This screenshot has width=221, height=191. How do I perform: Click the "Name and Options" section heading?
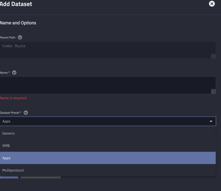pyautogui.click(x=18, y=23)
